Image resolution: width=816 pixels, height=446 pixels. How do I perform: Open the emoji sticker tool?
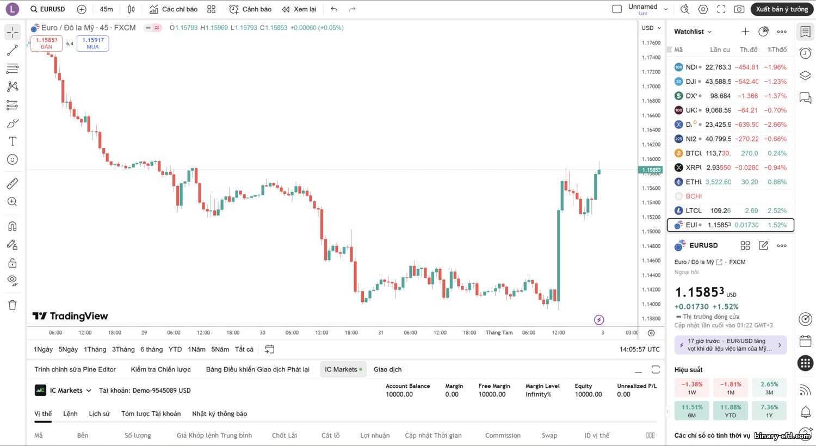13,159
